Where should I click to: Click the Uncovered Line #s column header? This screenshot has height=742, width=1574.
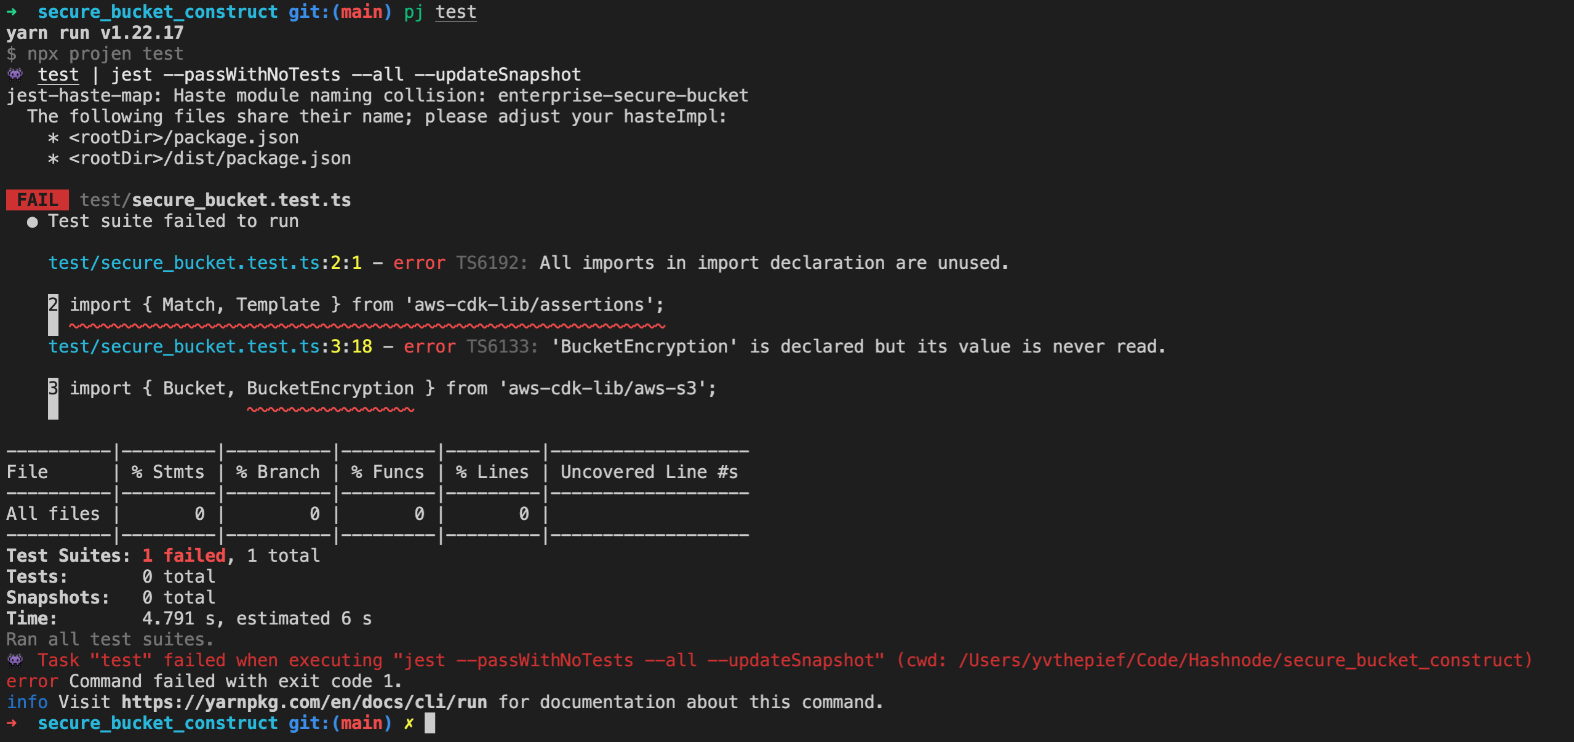coord(649,472)
